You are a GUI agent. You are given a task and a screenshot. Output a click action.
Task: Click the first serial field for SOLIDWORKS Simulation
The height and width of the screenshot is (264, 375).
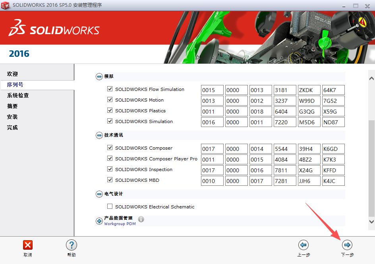click(212, 122)
